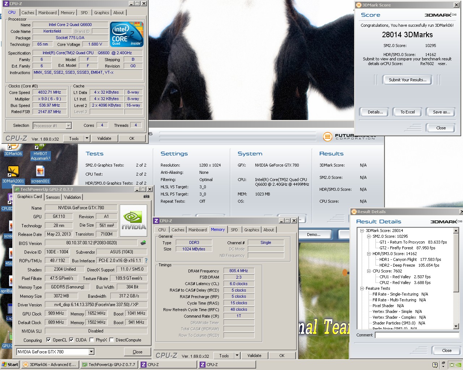
Task: Click the BIOS save icon in GPU-Z
Action: point(143,243)
